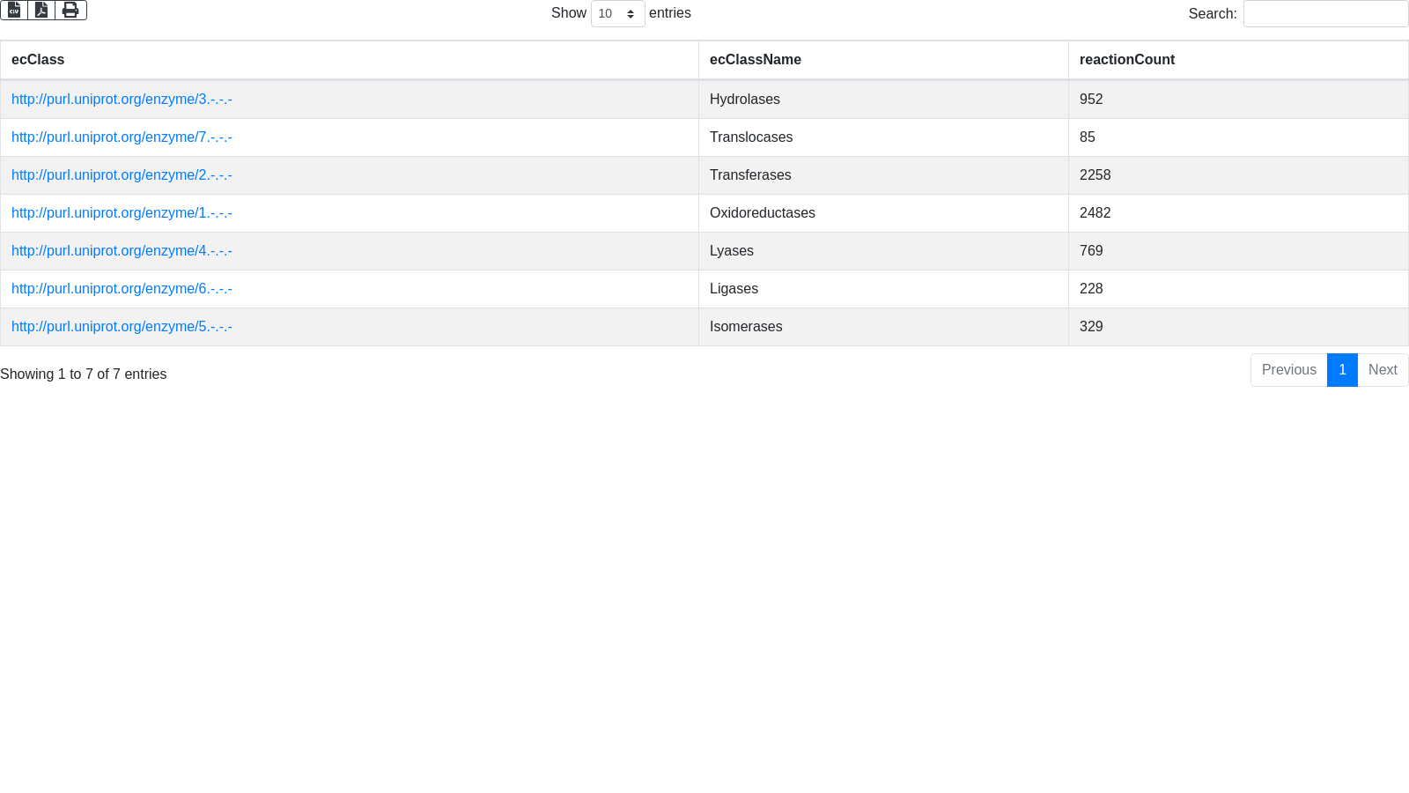Open the enzyme/7.-.-.- Translocases link

tap(122, 137)
